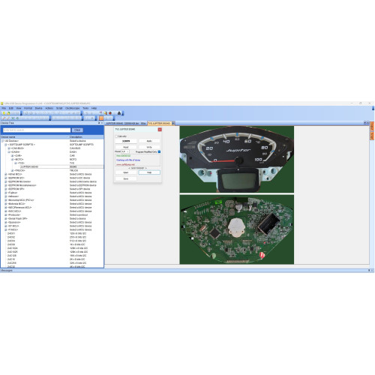Image resolution: width=375 pixels, height=375 pixels.
Task: Select the <Motorola MCU> tree item
Action: [16, 204]
